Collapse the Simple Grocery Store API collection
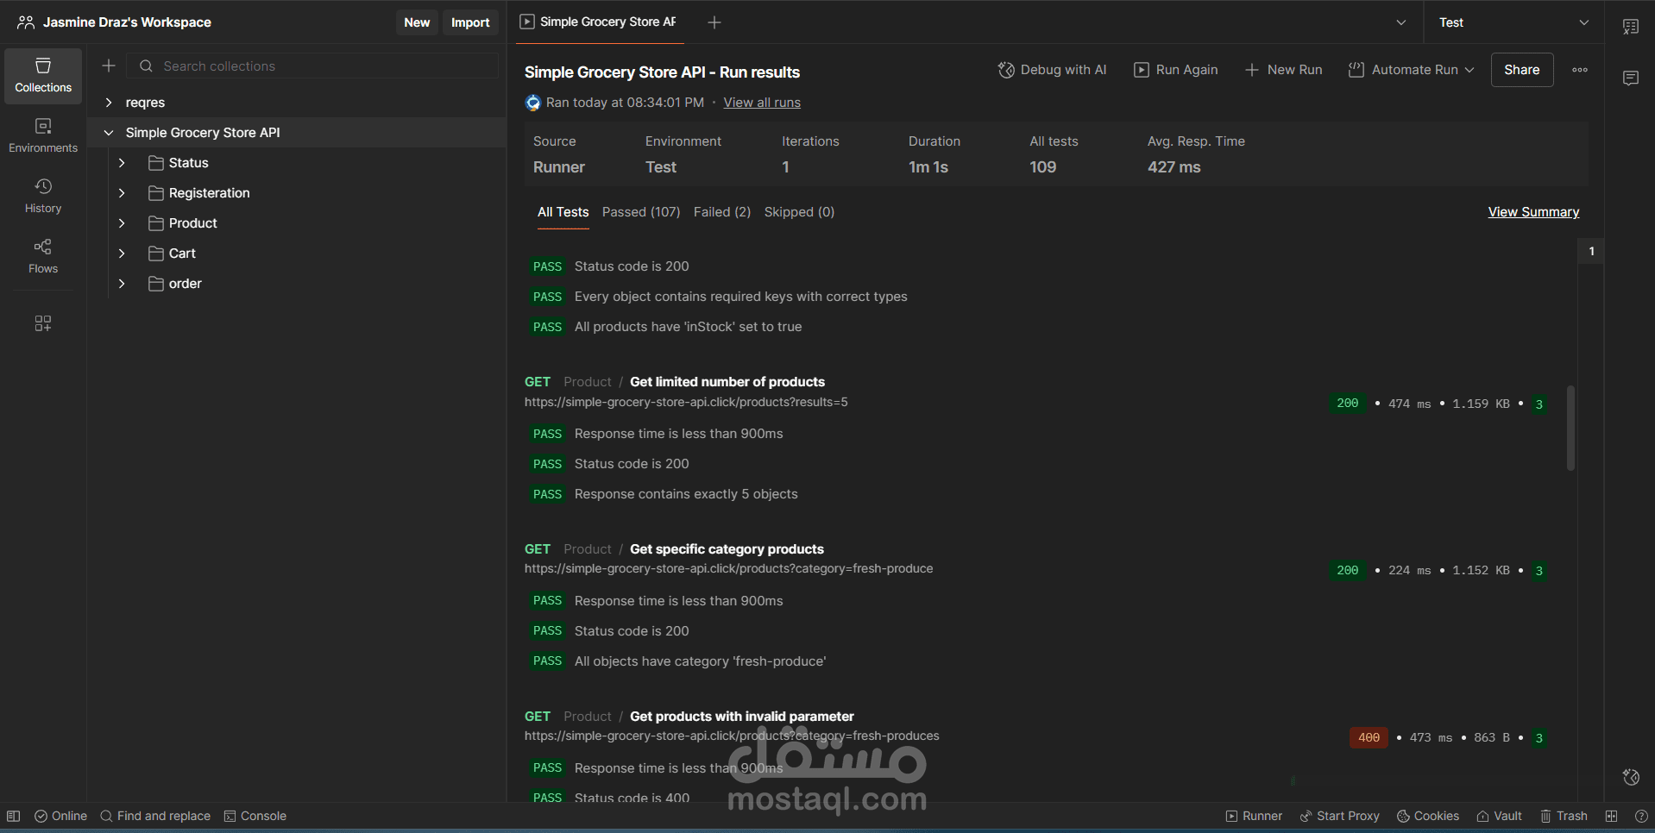 pos(109,133)
